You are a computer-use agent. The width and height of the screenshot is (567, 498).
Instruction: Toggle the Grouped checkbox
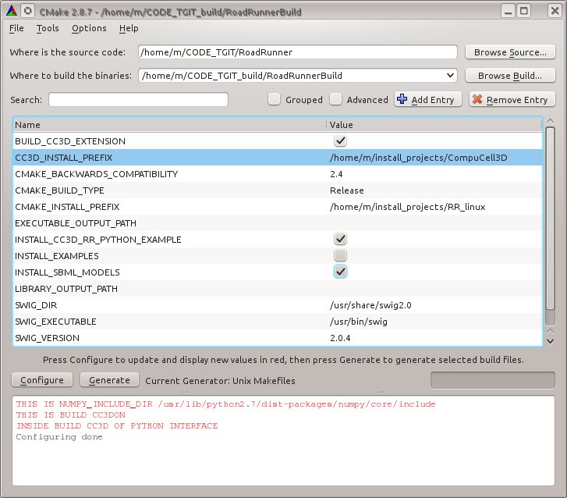pos(274,99)
